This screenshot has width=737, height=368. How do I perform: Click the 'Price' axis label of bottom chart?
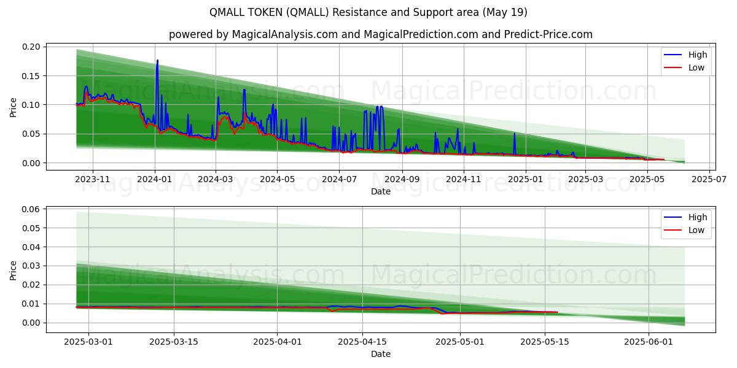coord(14,269)
